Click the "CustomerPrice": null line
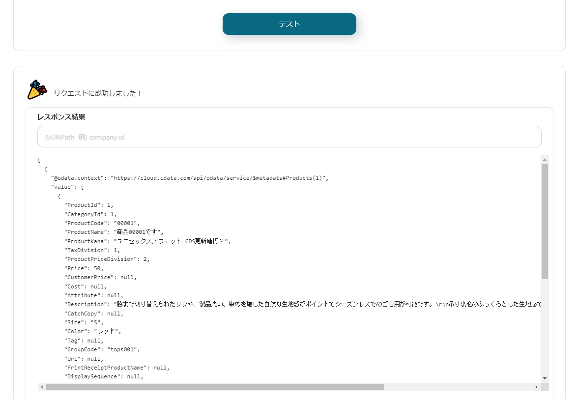 click(x=100, y=278)
